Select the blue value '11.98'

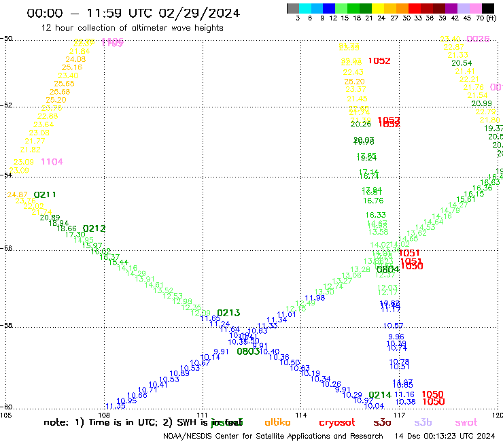315,298
